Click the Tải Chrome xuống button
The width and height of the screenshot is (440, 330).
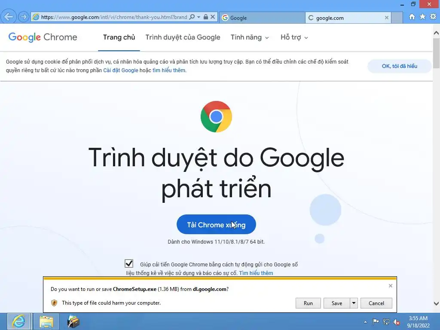(216, 224)
